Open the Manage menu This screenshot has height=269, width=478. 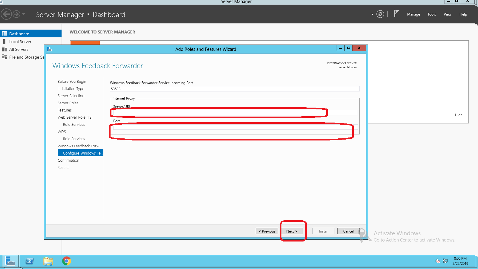pos(413,14)
